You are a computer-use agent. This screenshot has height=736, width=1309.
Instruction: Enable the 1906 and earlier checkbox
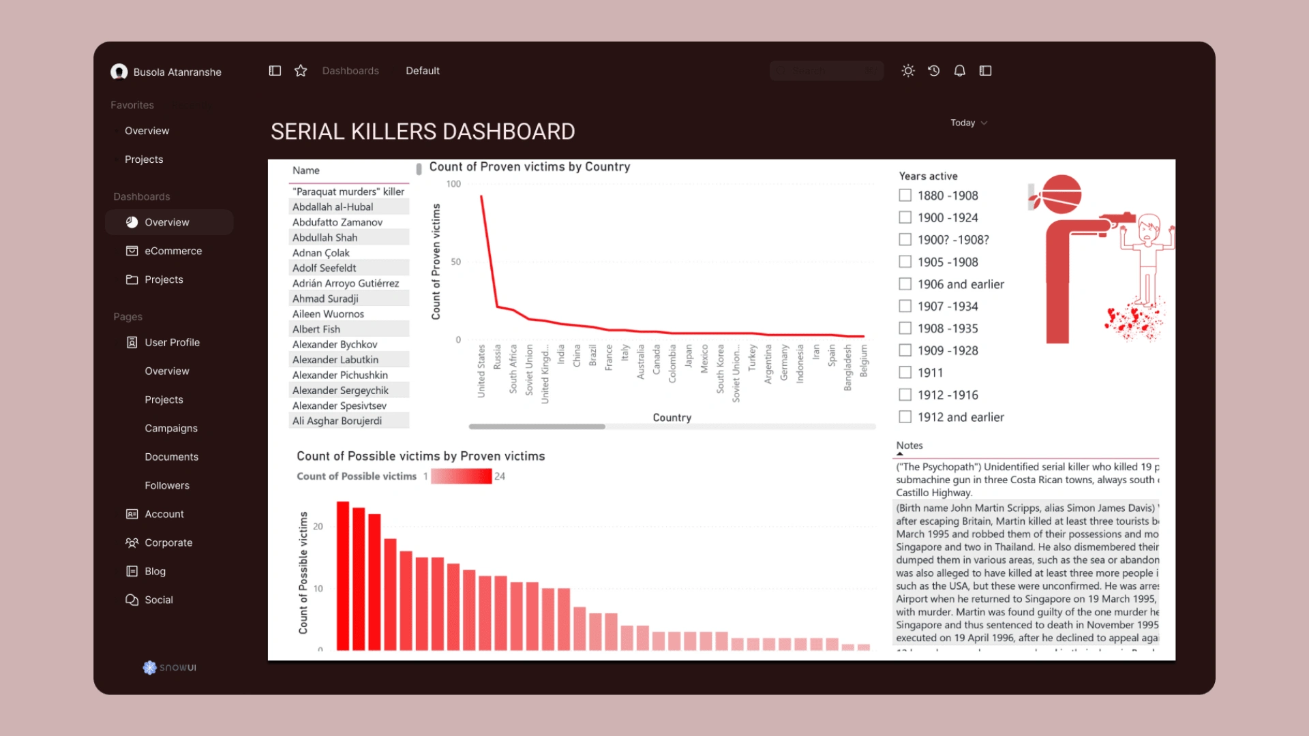tap(905, 284)
